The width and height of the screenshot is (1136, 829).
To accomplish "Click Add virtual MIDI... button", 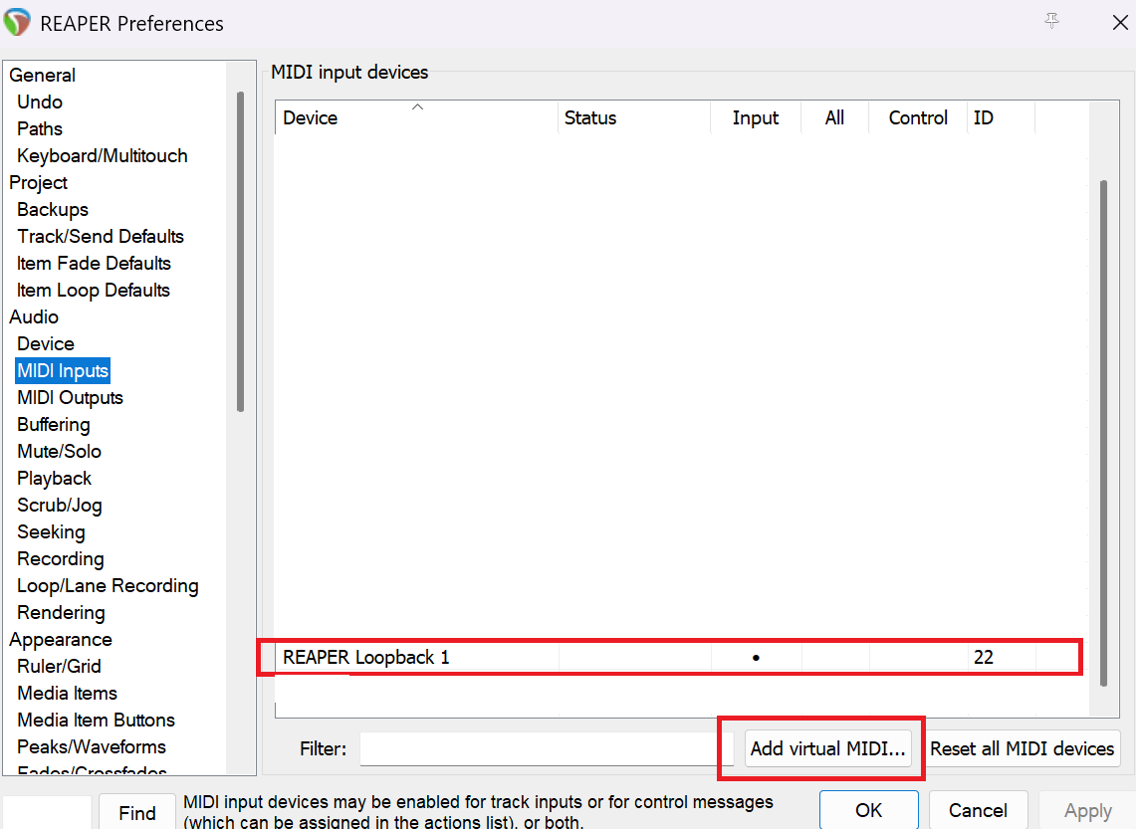I will (x=828, y=748).
